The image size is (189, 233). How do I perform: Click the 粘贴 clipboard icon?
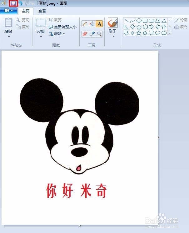8,23
